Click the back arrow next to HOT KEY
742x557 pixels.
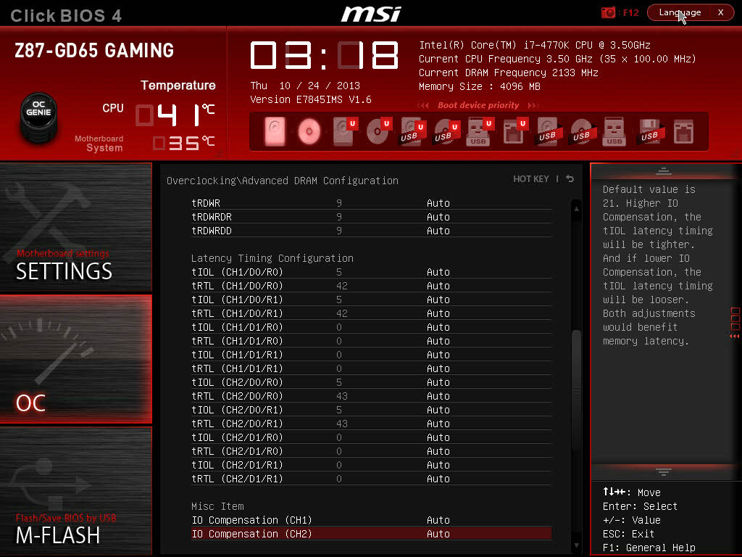[570, 179]
